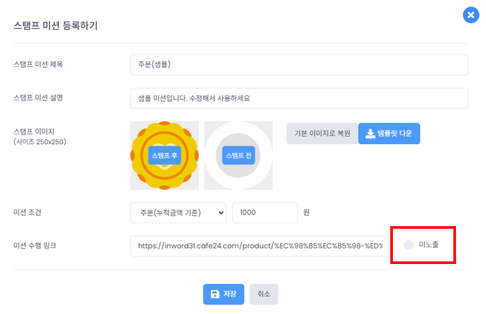Open the 주문(누적금액 기준) condition dropdown
Image resolution: width=486 pixels, height=314 pixels.
tap(174, 212)
